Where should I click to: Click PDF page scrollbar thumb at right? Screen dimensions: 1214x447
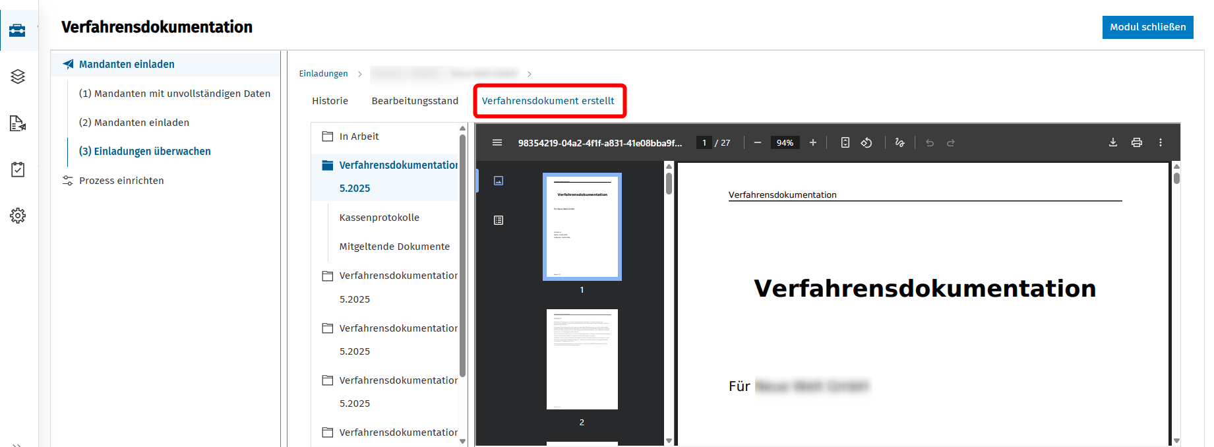pyautogui.click(x=1176, y=178)
